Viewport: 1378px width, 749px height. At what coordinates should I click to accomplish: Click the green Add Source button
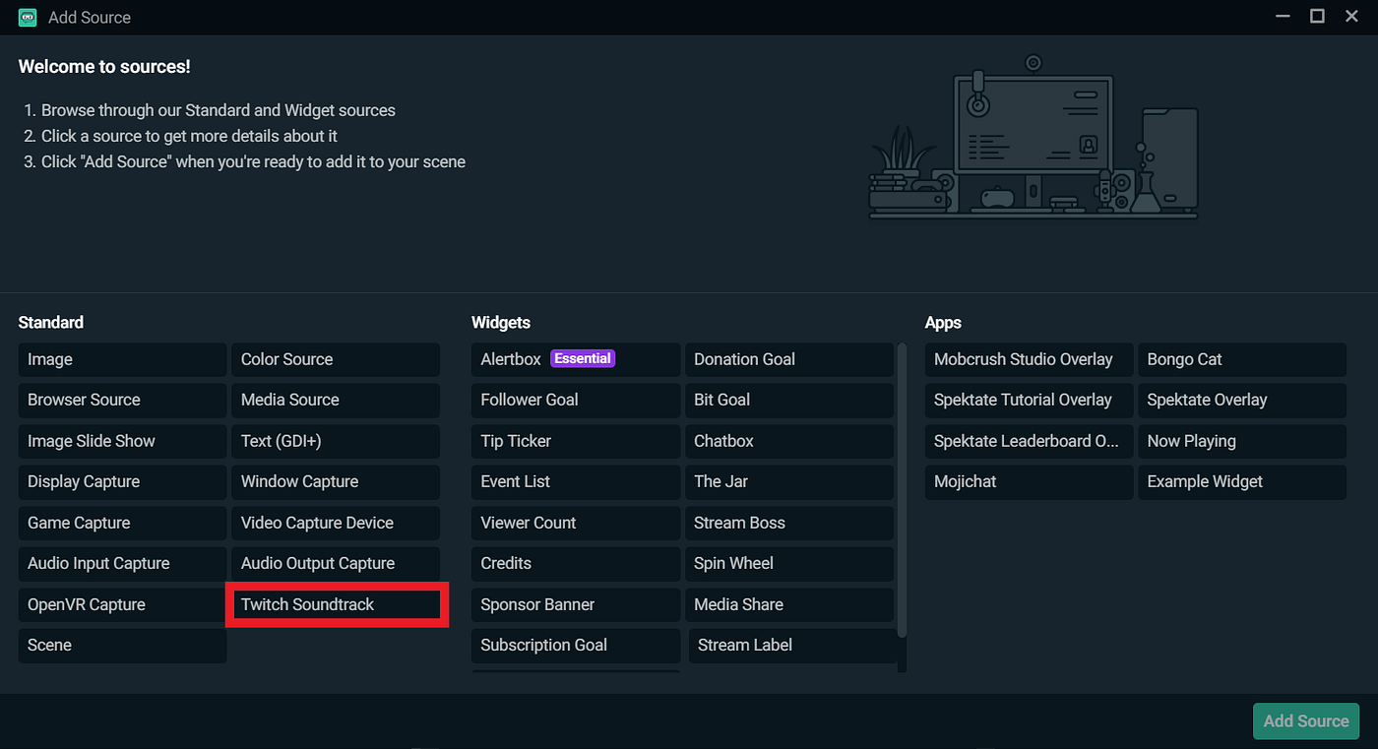(1306, 721)
